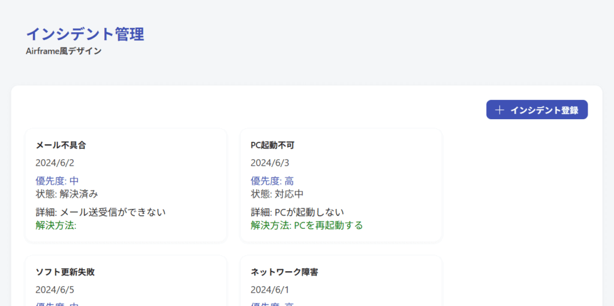Click the 2024/6/5 date on ソフト更新失敗 card

coord(55,290)
